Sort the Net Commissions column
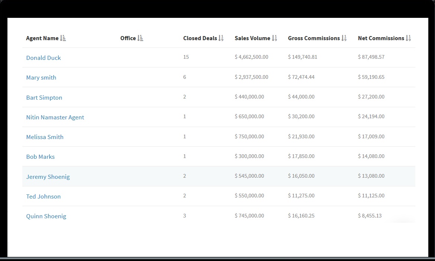 pos(409,38)
